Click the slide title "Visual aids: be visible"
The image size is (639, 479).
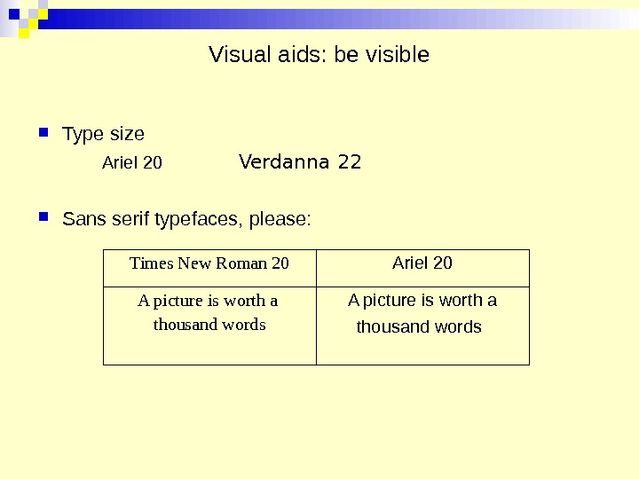tap(319, 55)
